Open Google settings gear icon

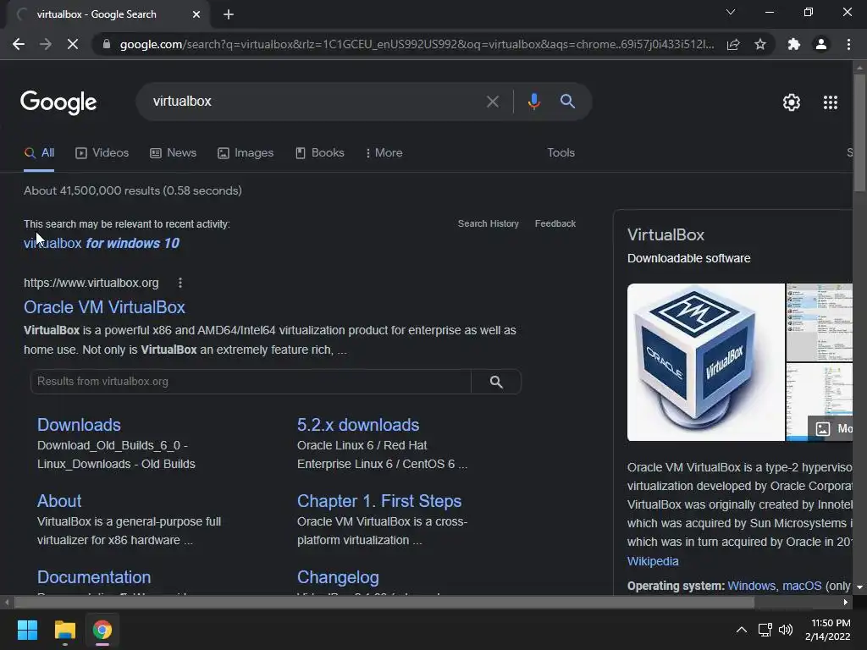[x=792, y=102]
